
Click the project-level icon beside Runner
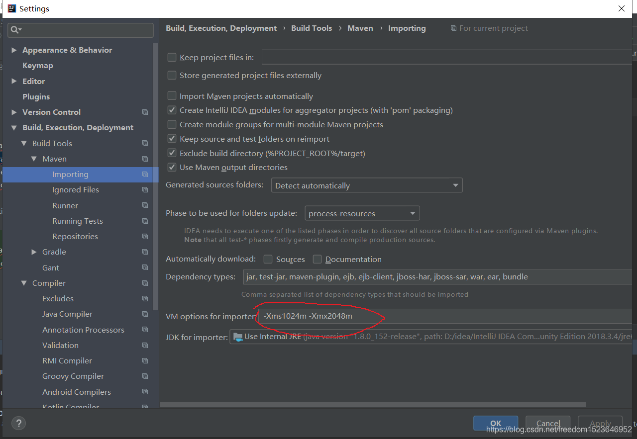tap(145, 205)
